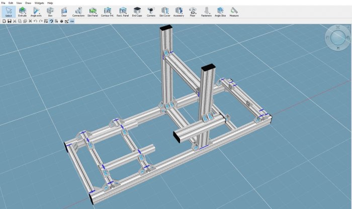Open the File menu
This screenshot has width=352, height=209.
(3, 3)
